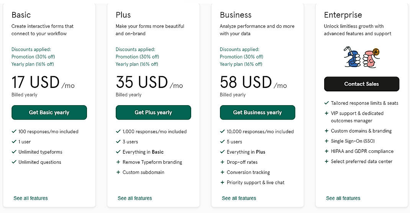Image resolution: width=410 pixels, height=213 pixels.
Task: Click the Get Plus yearly button
Action: tap(153, 112)
